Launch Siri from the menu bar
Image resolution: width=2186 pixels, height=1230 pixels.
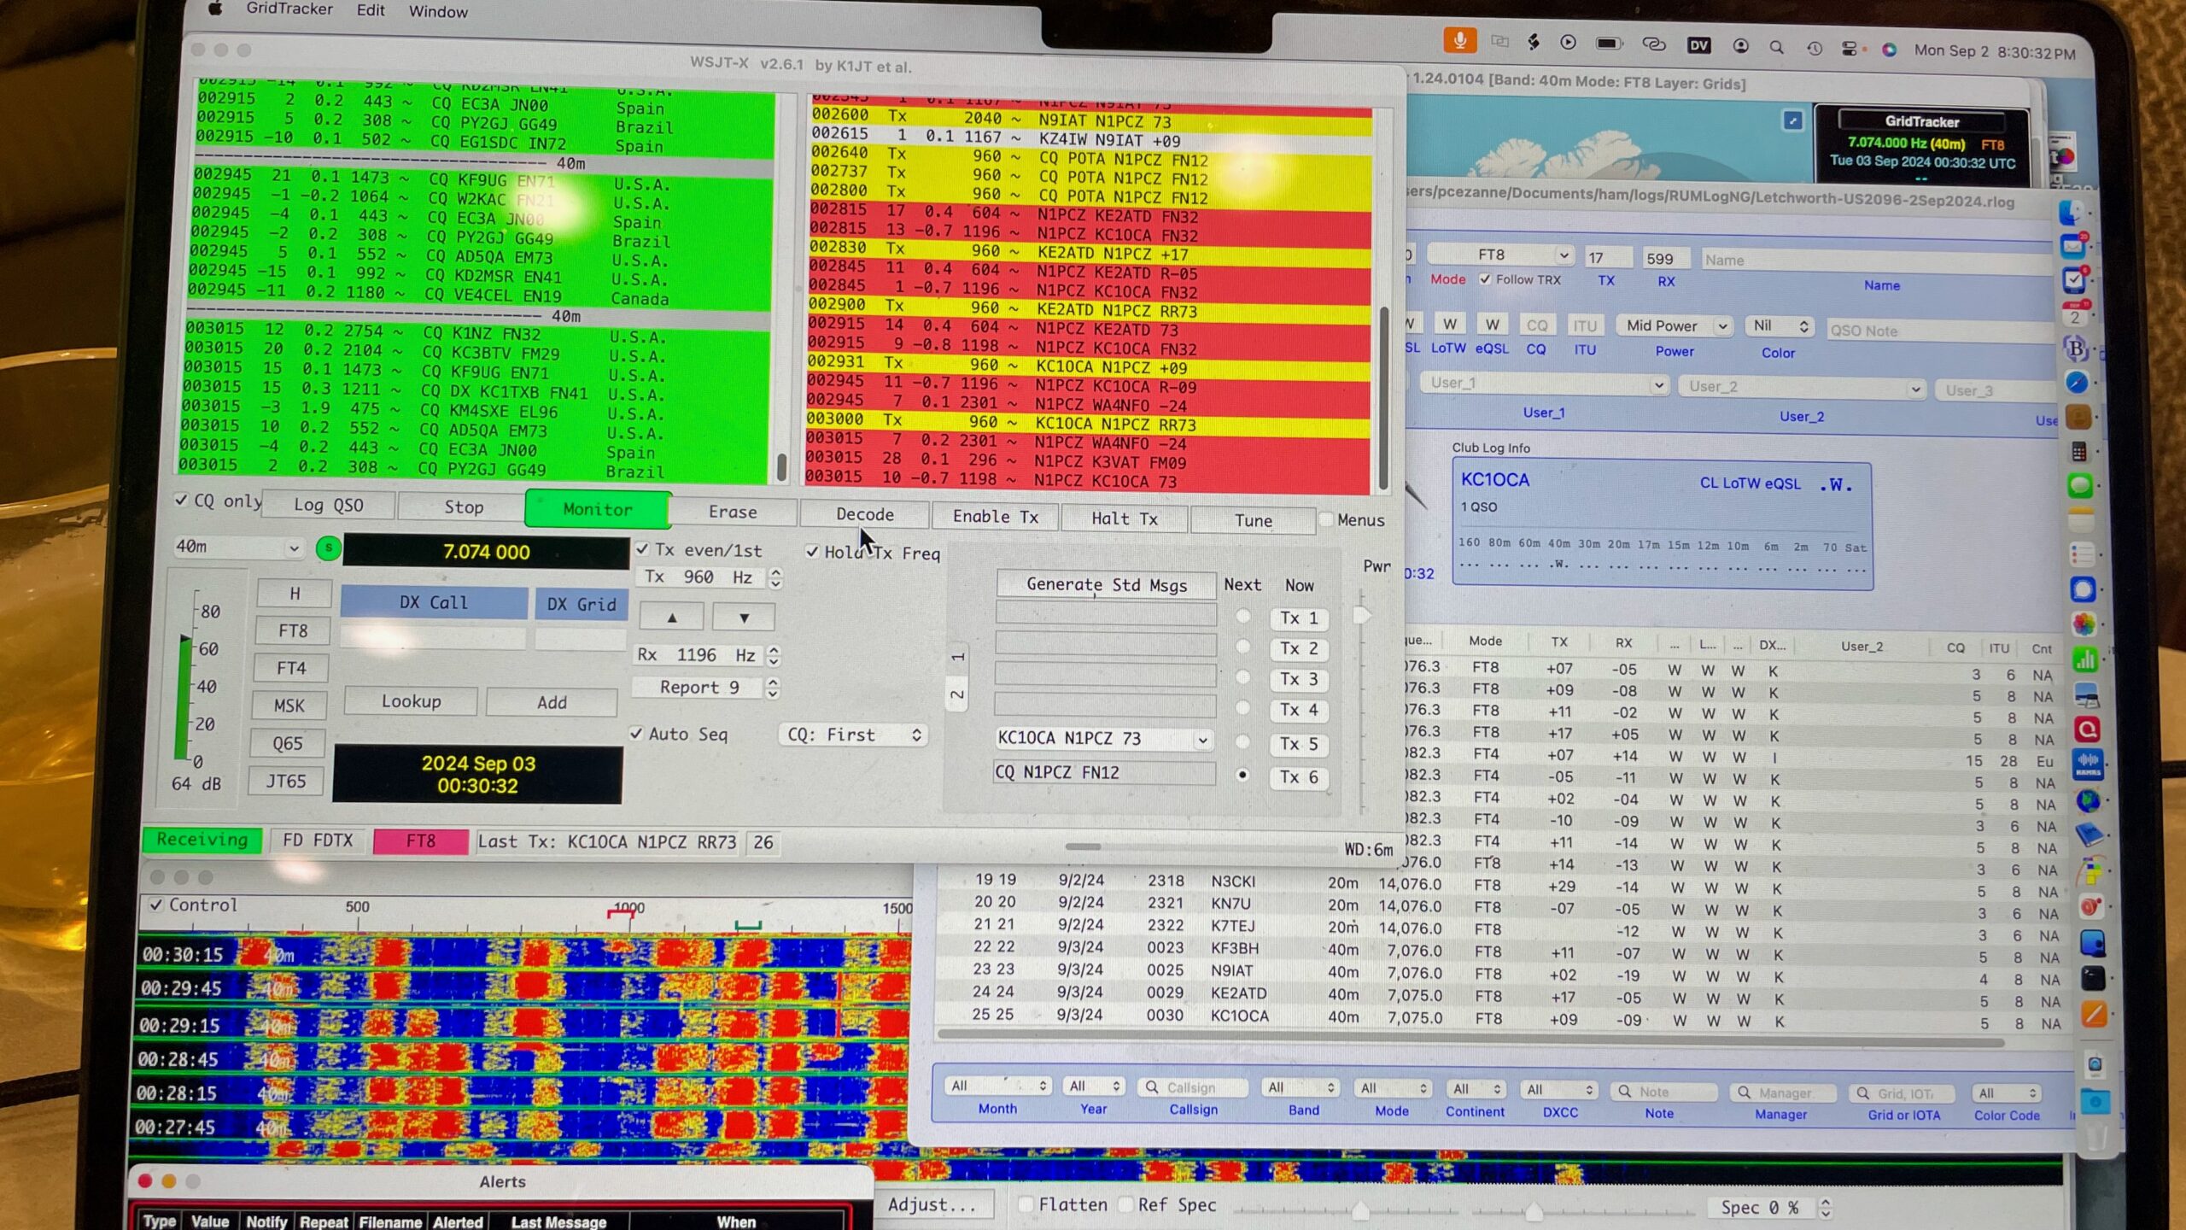coord(1889,50)
